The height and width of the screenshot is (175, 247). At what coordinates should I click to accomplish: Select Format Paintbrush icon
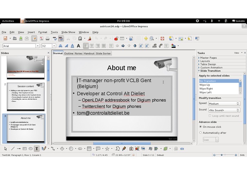90,39
